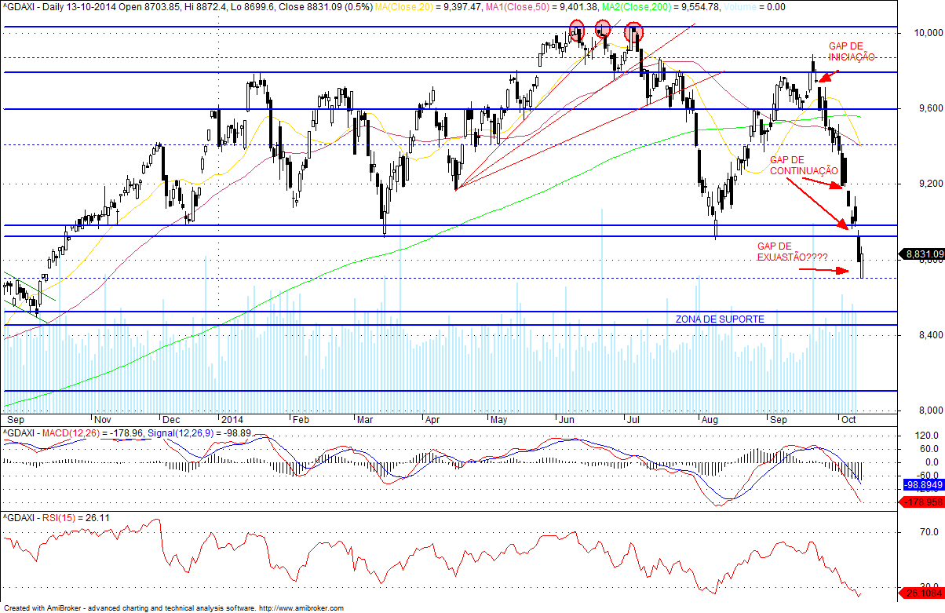Screen dimensions: 945x613
Task: Open the www.amibroker.com footer link
Action: (x=301, y=608)
